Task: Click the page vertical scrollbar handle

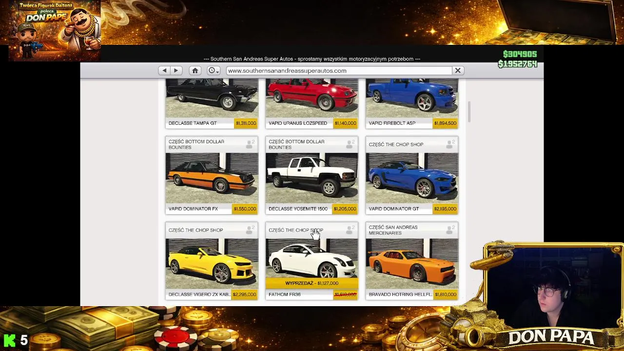Action: [469, 112]
